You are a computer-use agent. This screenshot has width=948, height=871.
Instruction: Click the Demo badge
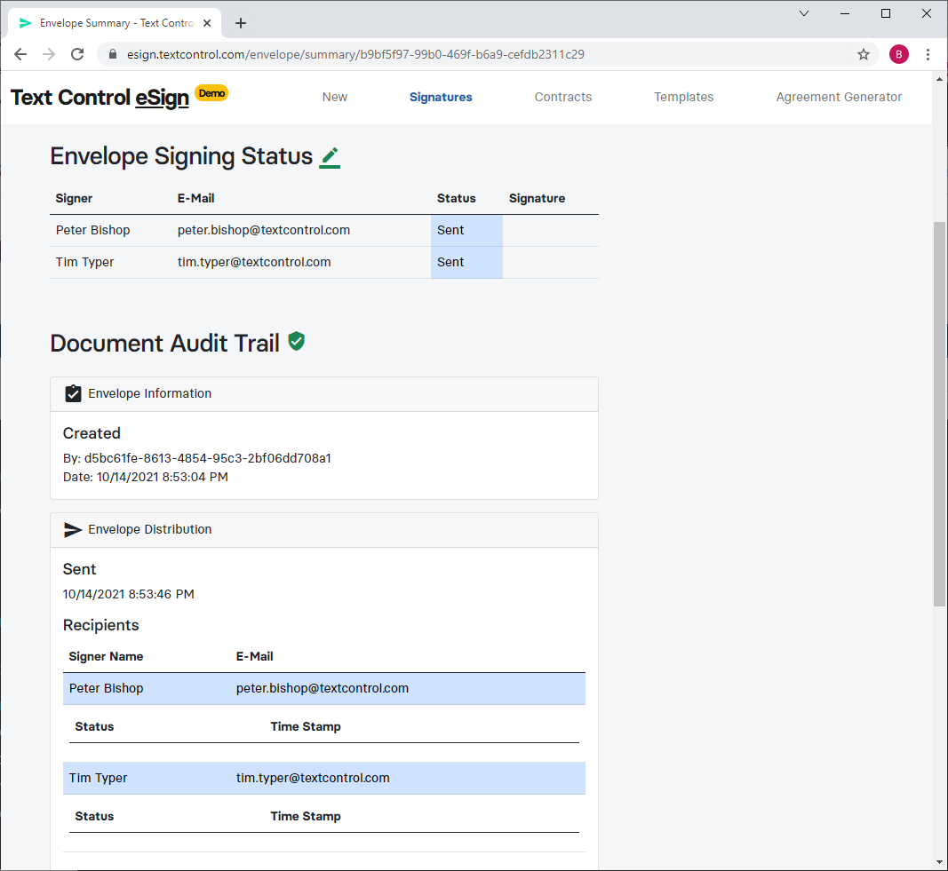pos(211,93)
